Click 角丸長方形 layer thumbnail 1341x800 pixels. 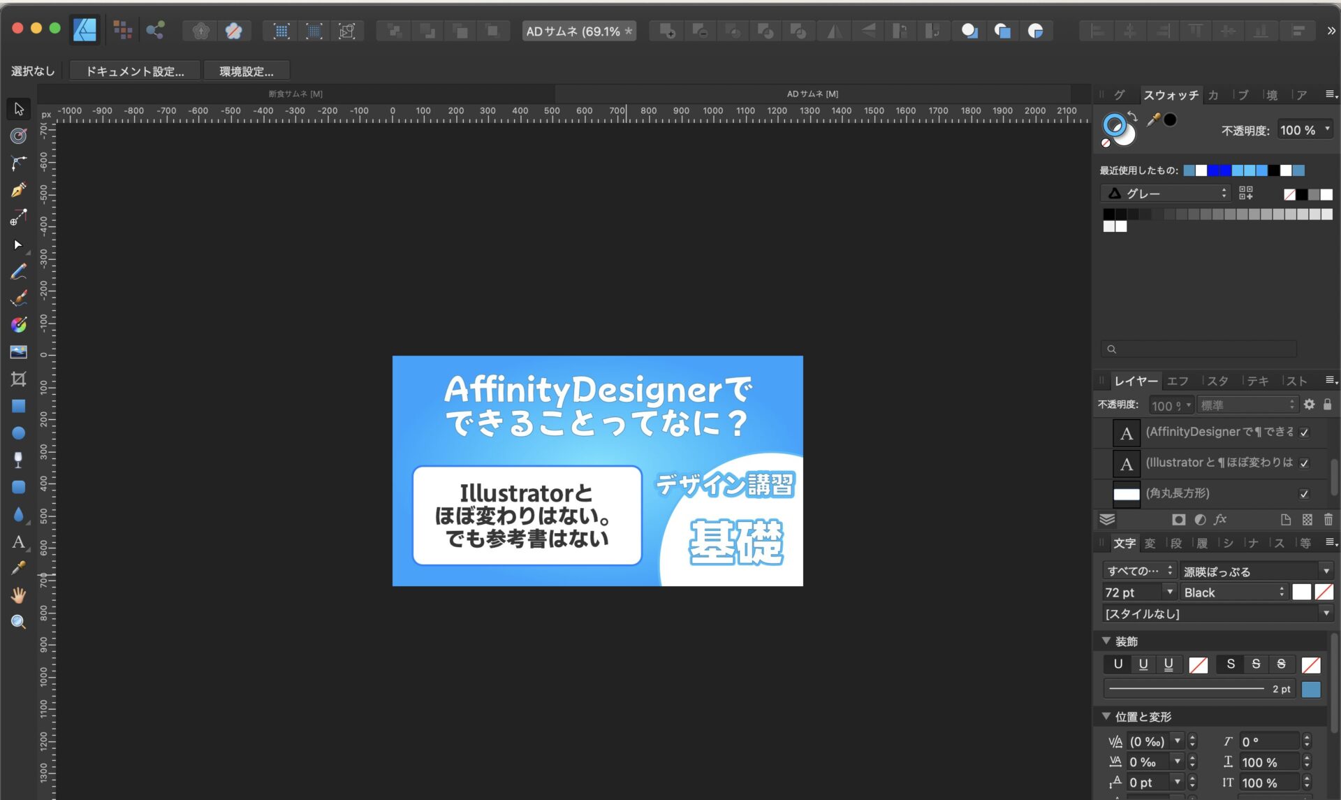tap(1126, 494)
